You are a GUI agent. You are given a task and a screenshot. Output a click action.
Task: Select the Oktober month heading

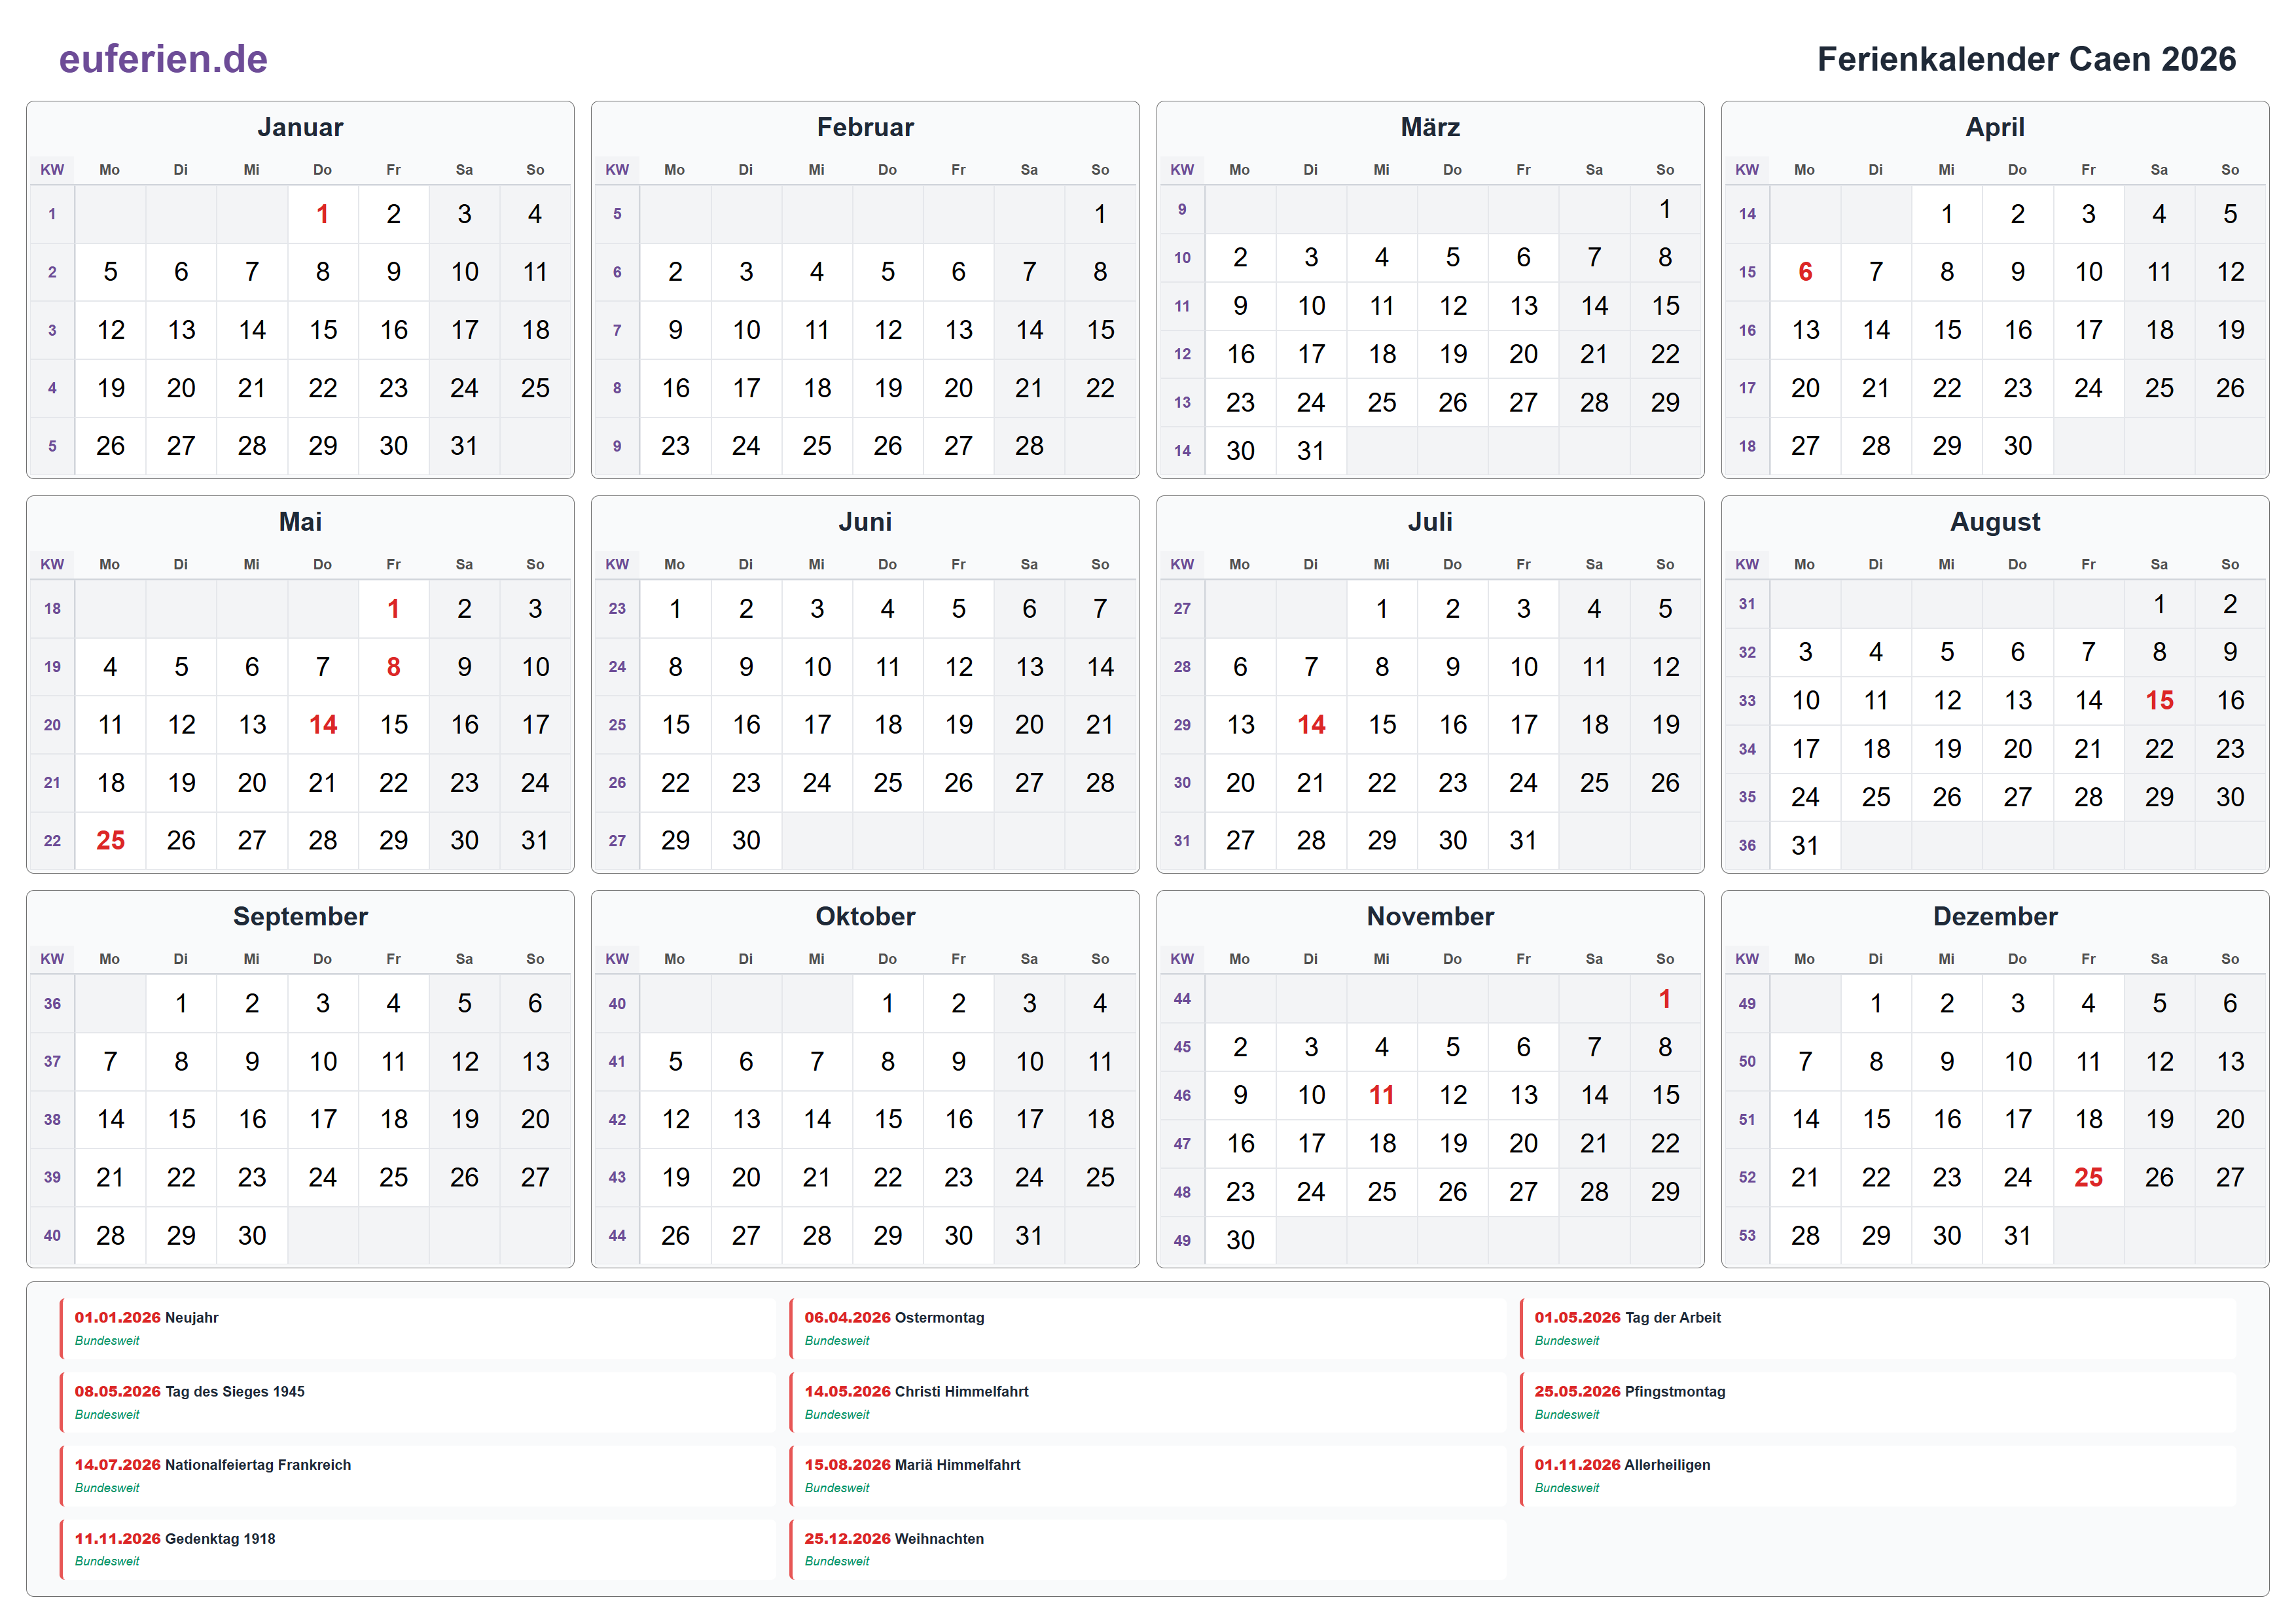[865, 916]
